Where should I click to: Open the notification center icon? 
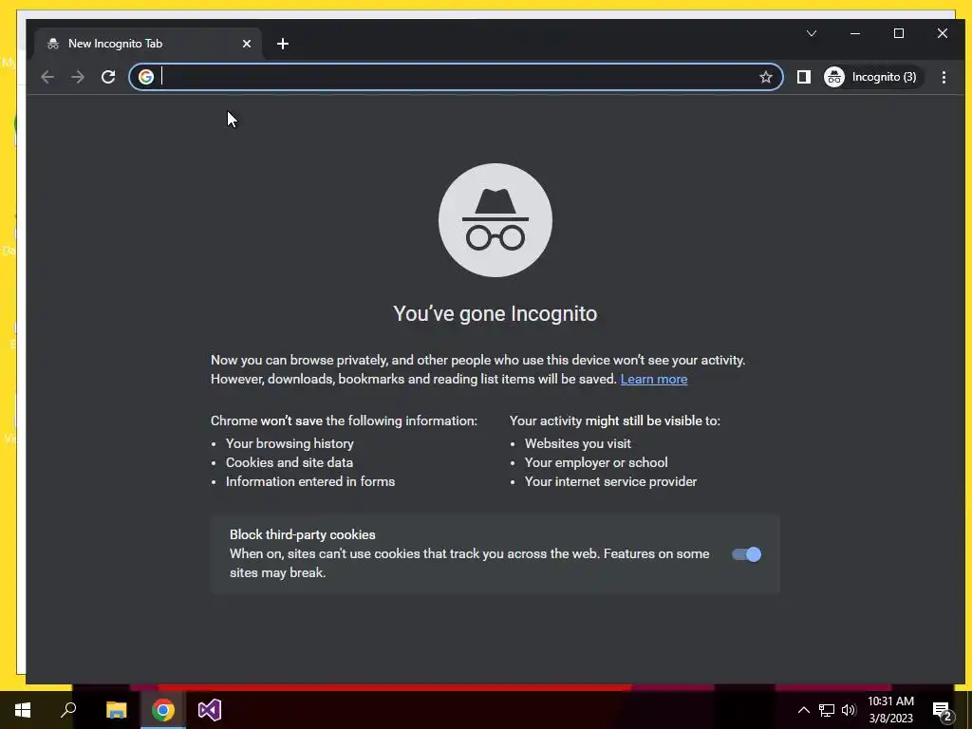pyautogui.click(x=942, y=711)
